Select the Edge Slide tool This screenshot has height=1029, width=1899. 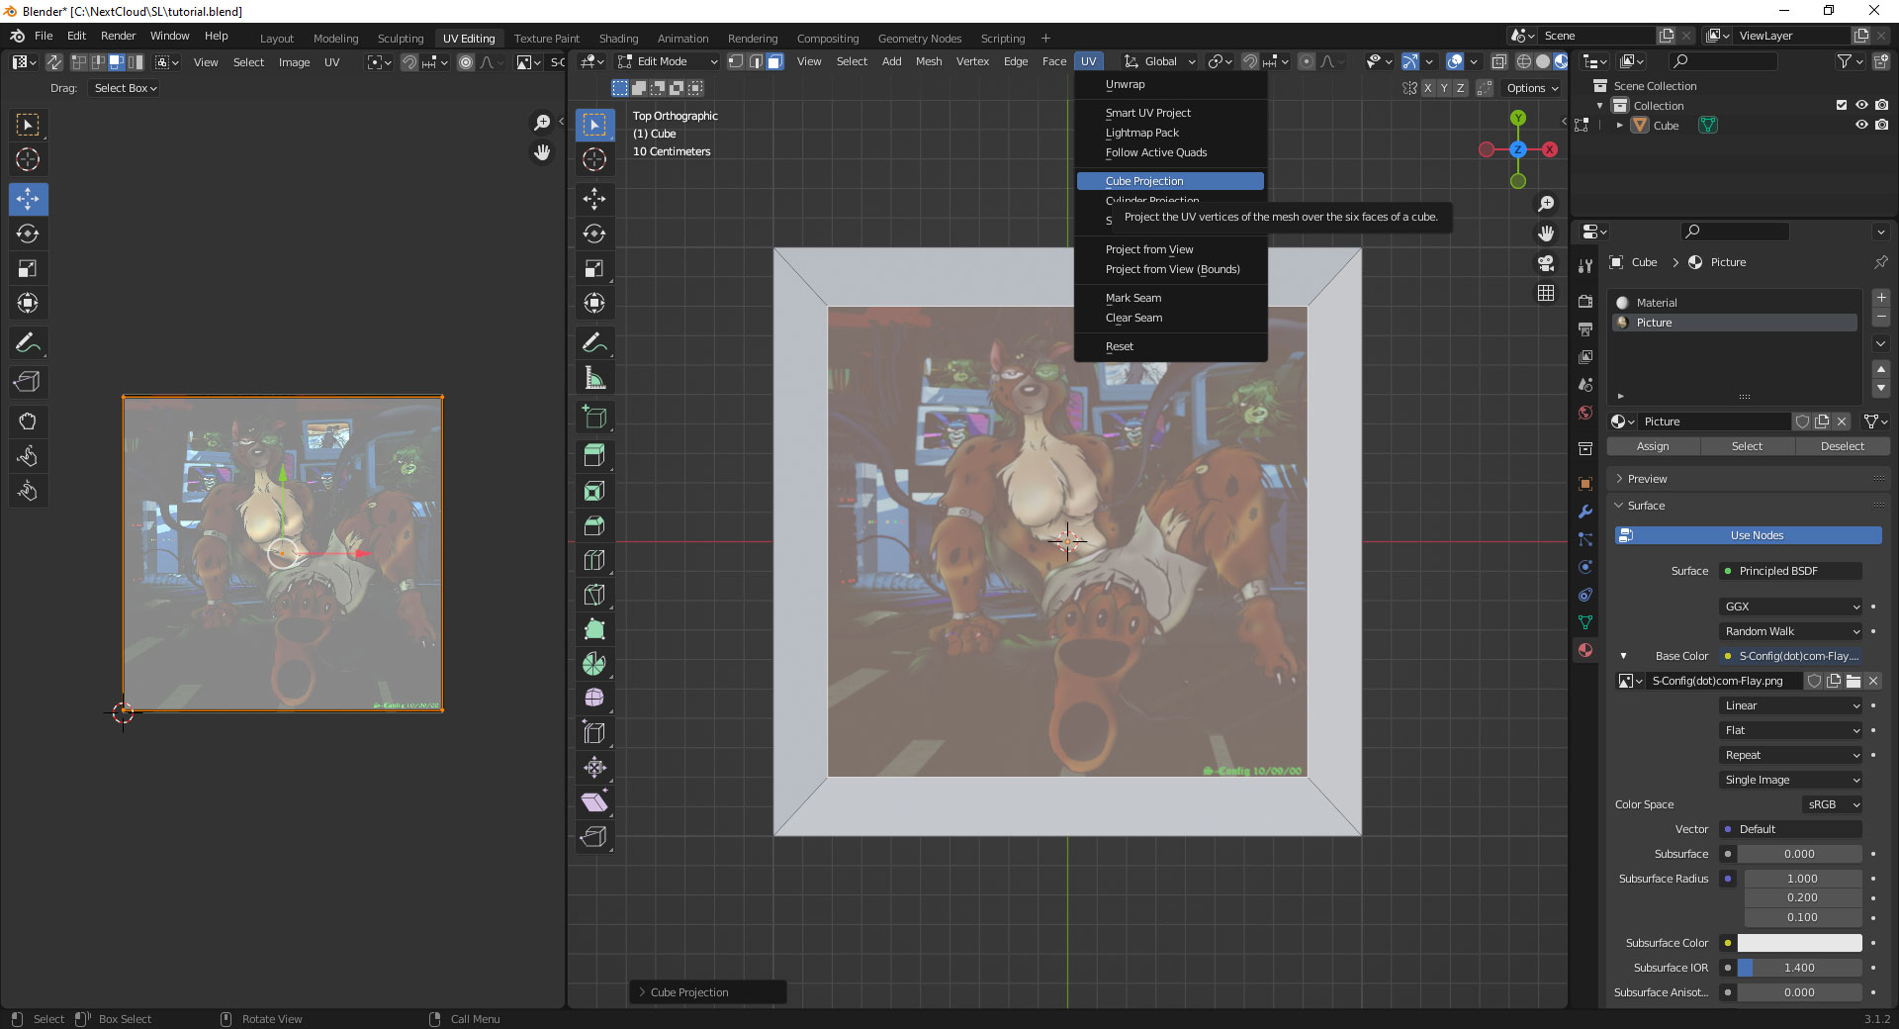pos(594,733)
